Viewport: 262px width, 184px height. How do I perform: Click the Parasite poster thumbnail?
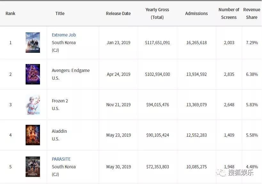point(33,167)
